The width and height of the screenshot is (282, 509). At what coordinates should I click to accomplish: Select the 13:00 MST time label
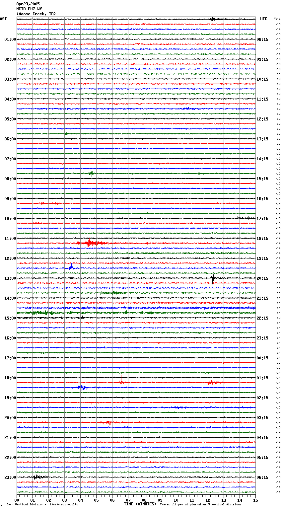10,278
